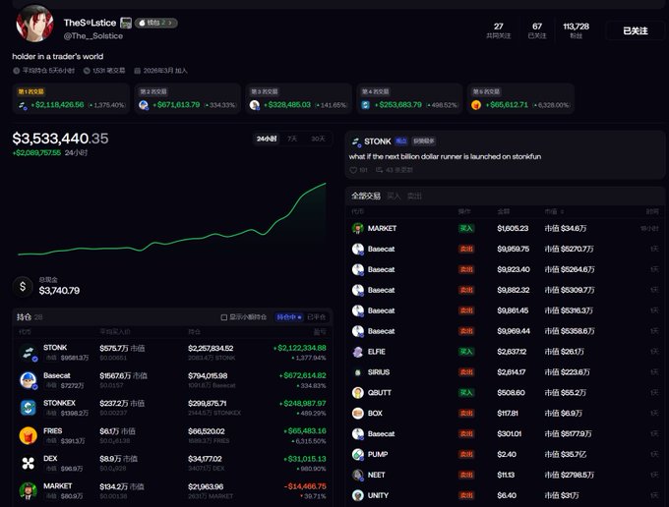The image size is (669, 507).
Task: Click 总现金 total cash value $3,740.79
Action: point(59,291)
